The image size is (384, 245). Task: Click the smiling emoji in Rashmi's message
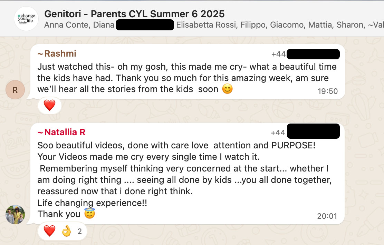[x=227, y=89]
